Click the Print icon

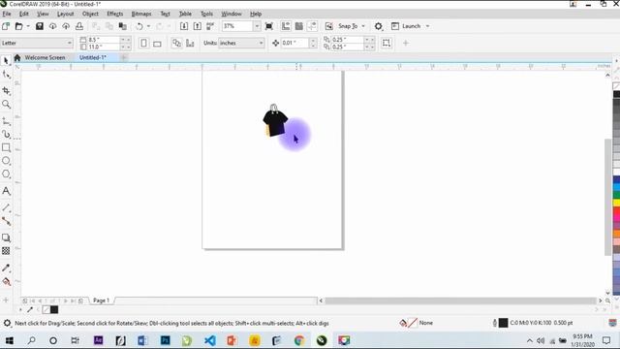(x=79, y=26)
